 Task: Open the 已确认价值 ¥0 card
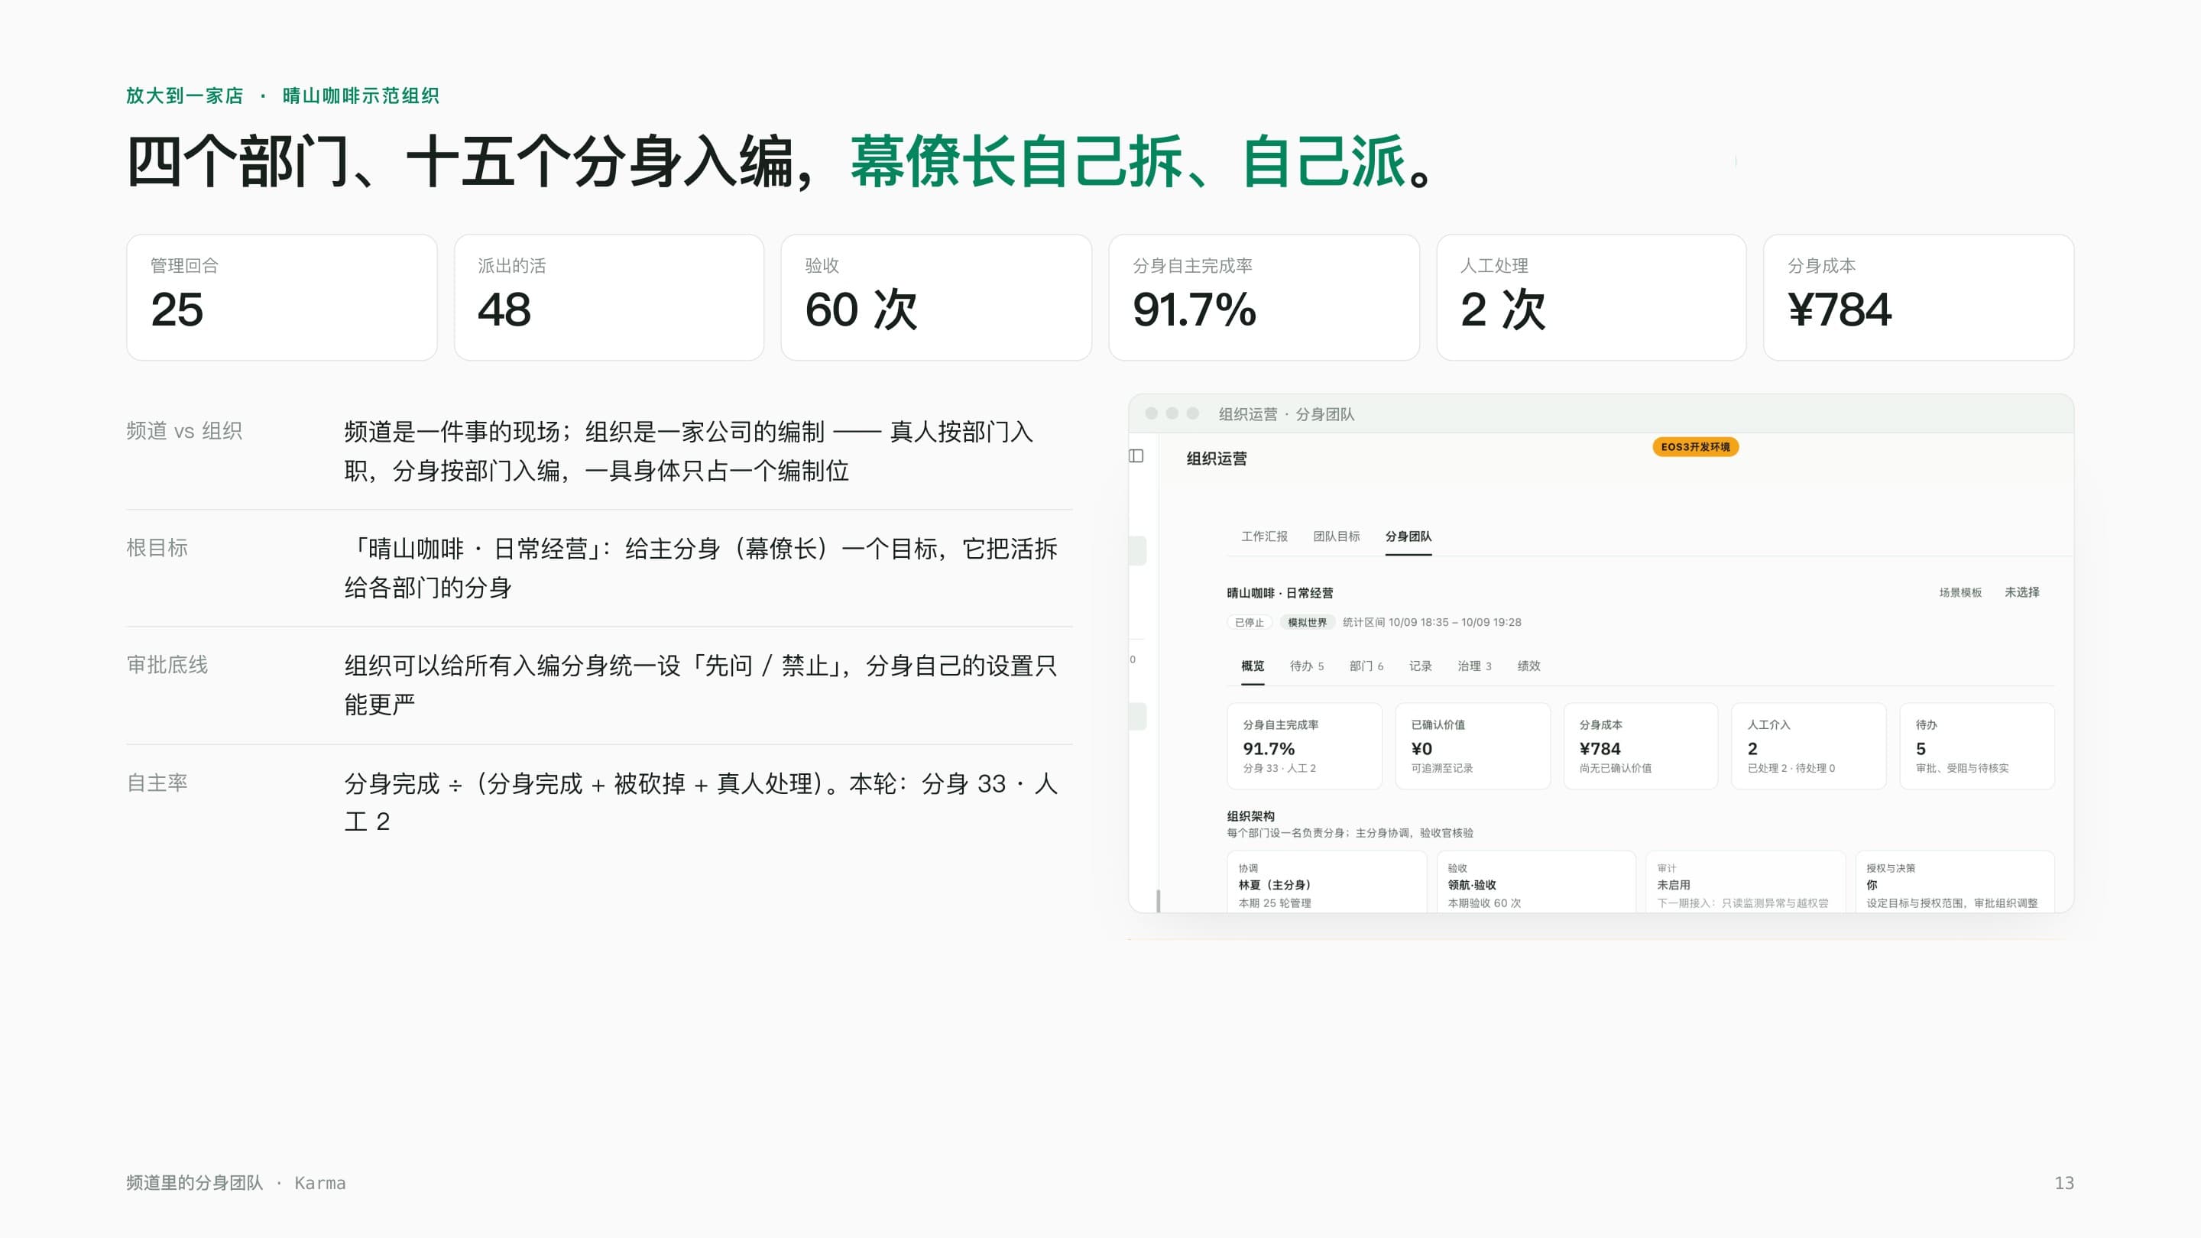[x=1472, y=746]
